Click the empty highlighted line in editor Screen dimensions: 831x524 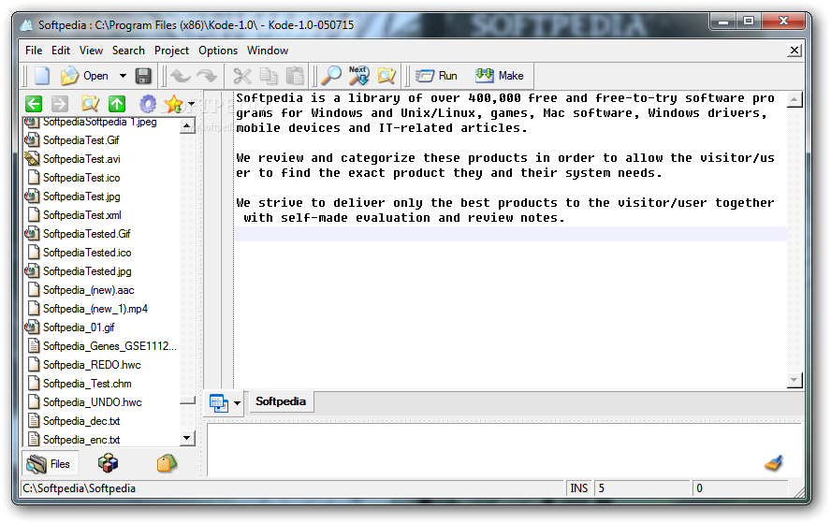tap(511, 234)
